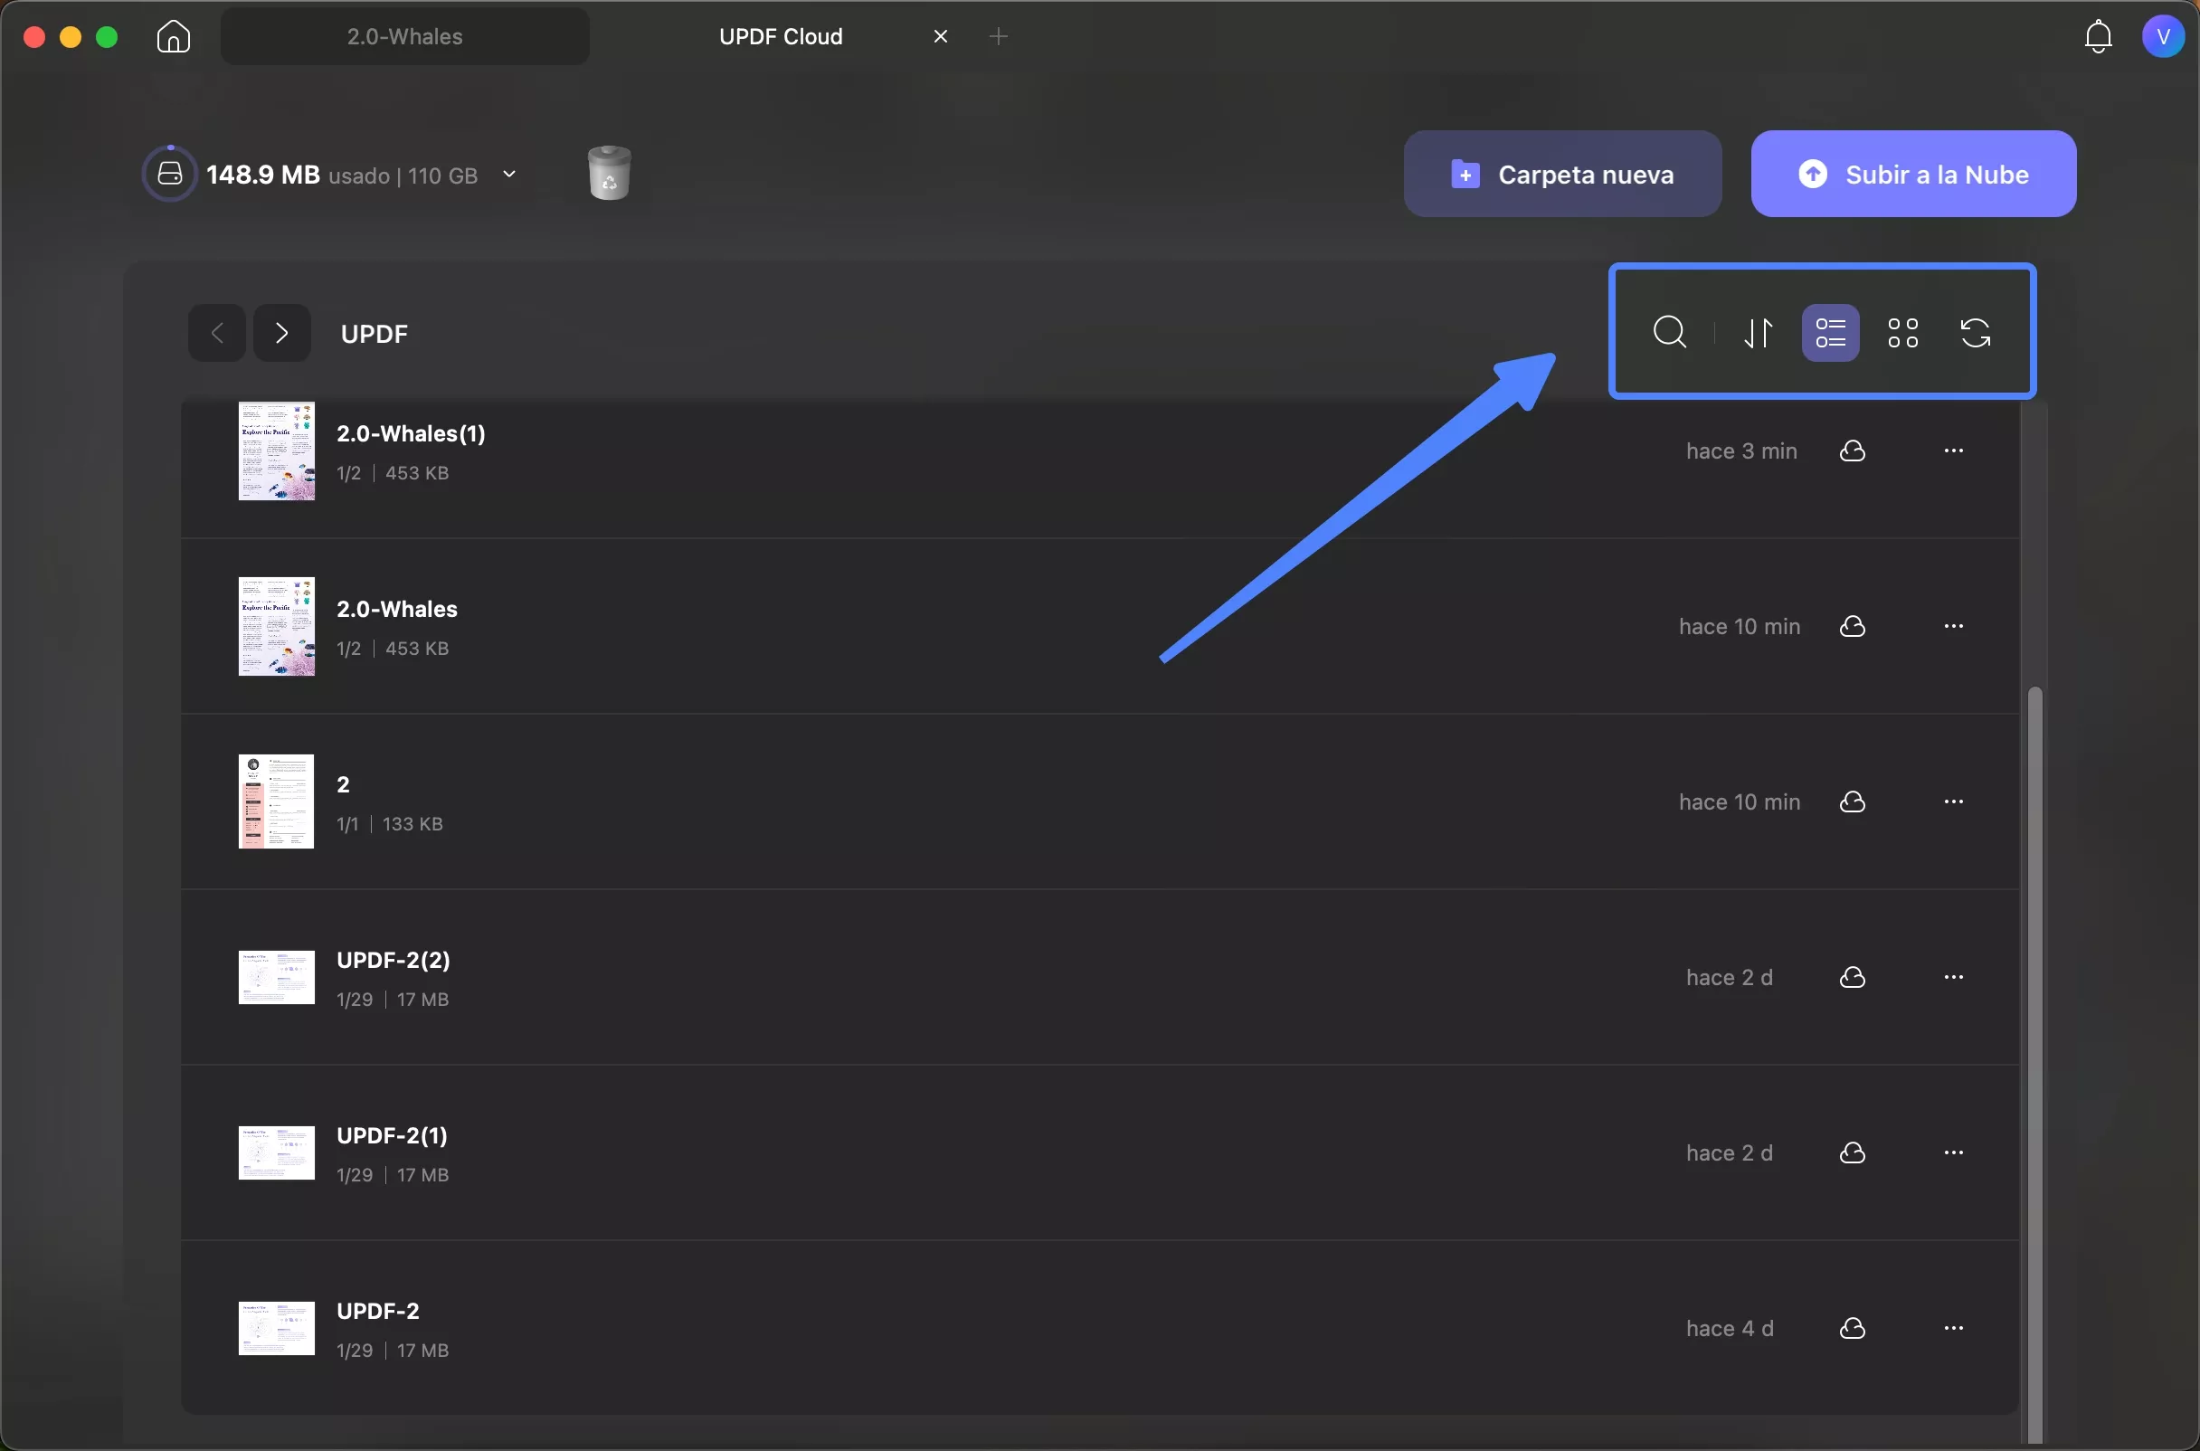The image size is (2200, 1451).
Task: Add a new tab with plus
Action: [999, 37]
